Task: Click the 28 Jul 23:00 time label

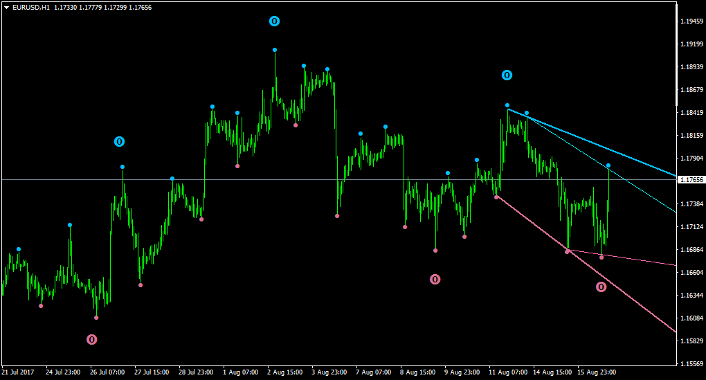Action: [x=196, y=372]
